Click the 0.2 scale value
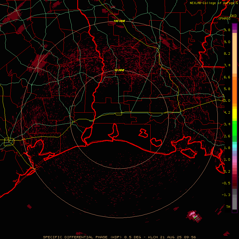Viewport: 239px width, 239px height. click(227, 172)
